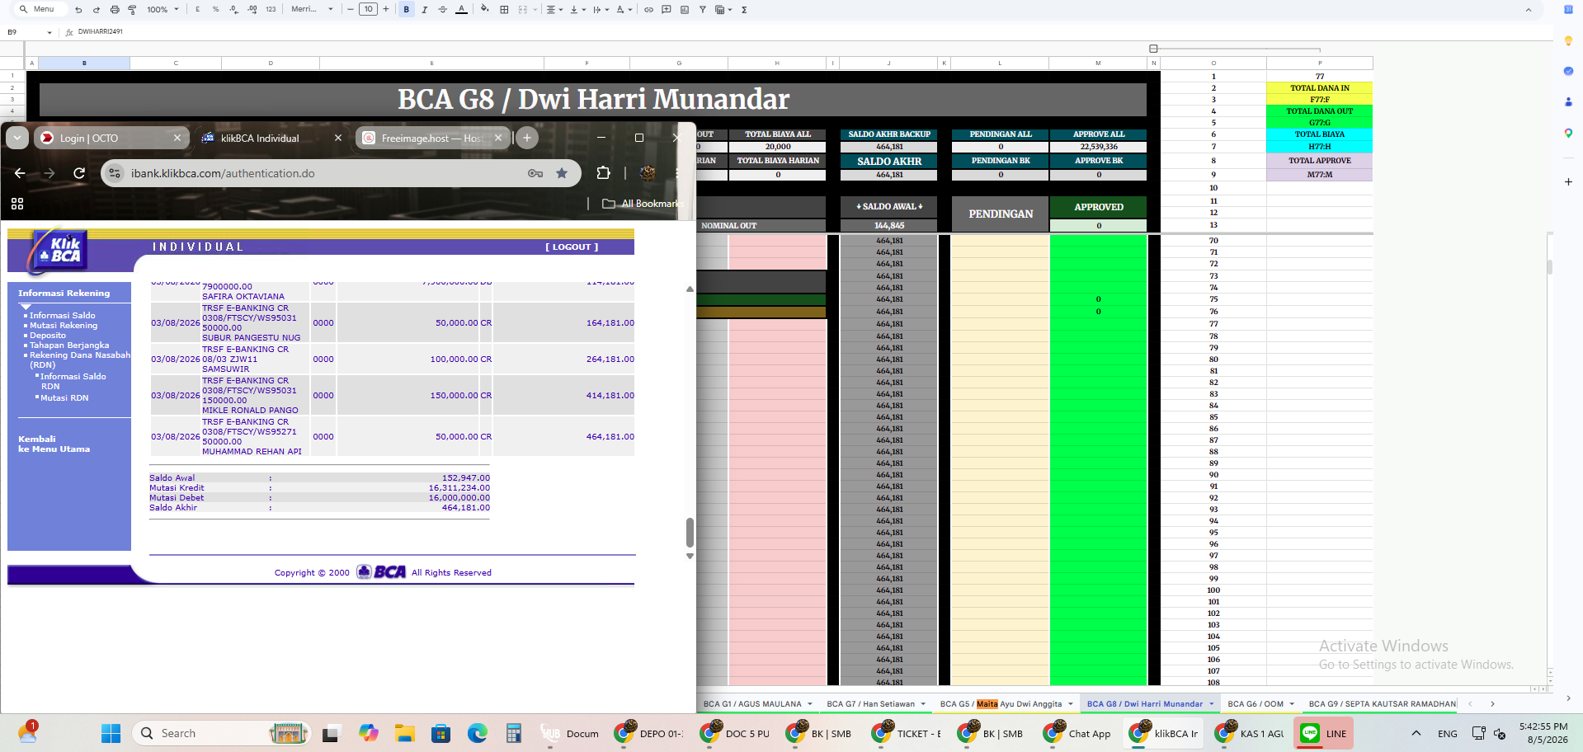
Task: Open the vertical align dropdown
Action: click(577, 10)
